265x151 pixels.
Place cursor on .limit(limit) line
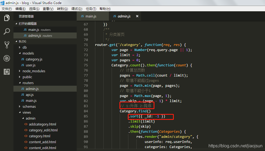click(x=142, y=121)
